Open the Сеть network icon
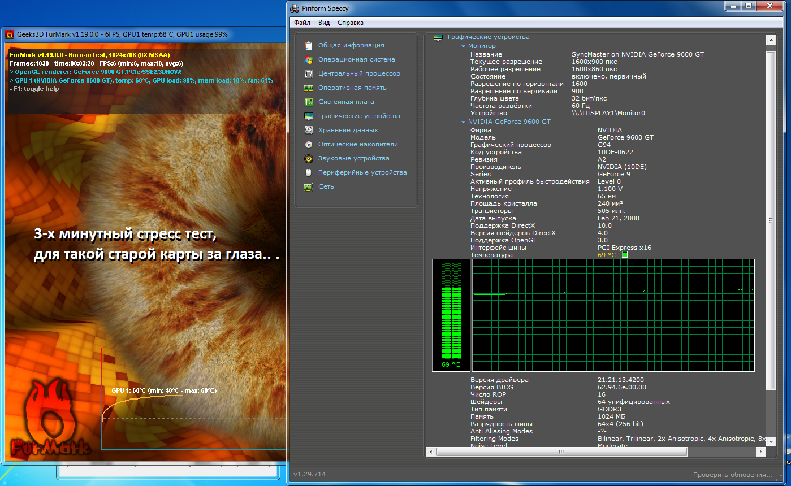This screenshot has height=486, width=791. click(x=309, y=186)
